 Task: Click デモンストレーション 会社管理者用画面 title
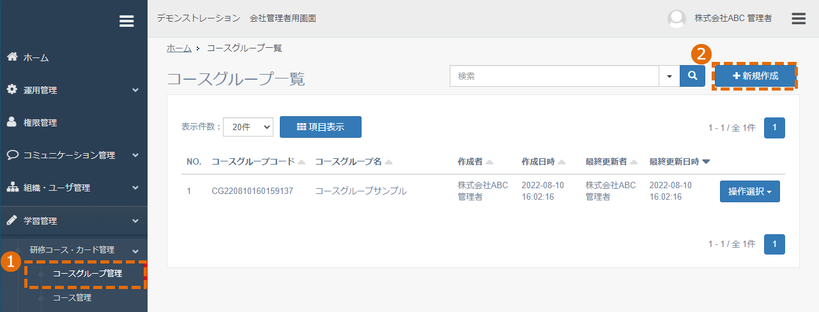[236, 19]
